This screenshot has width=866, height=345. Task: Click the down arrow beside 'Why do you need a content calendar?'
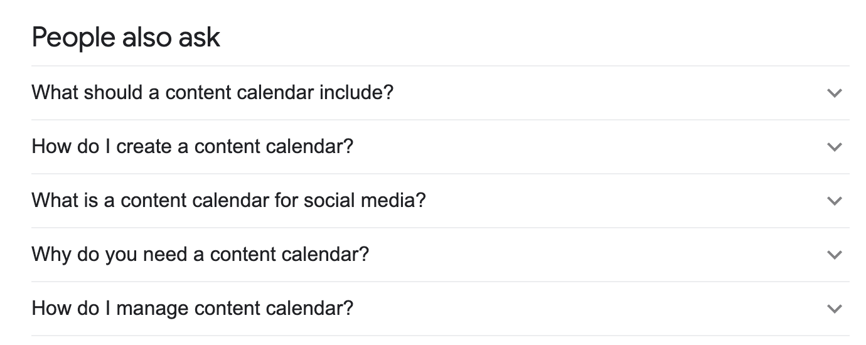click(x=834, y=255)
